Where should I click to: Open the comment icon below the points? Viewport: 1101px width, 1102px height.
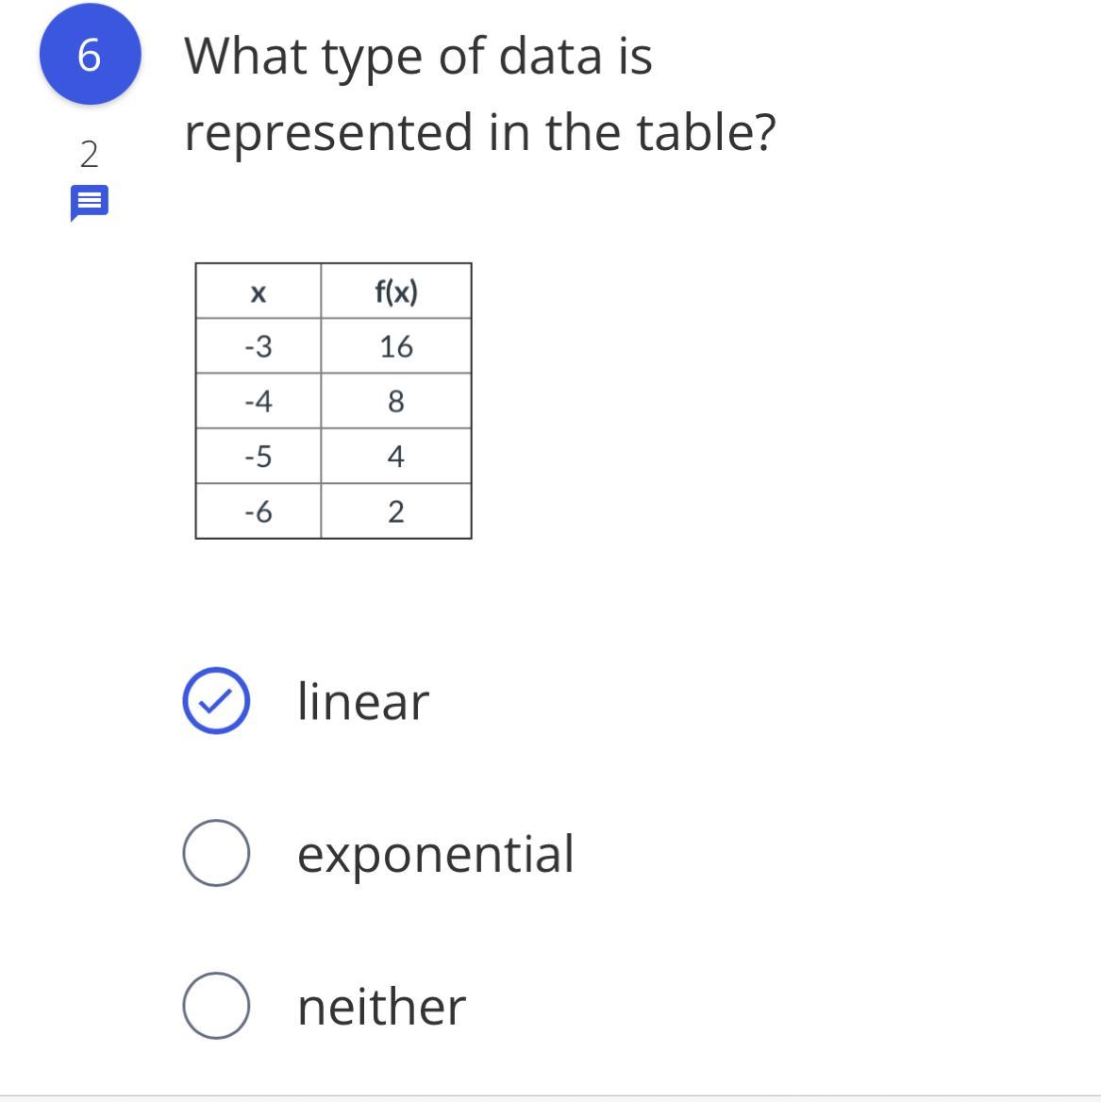90,203
